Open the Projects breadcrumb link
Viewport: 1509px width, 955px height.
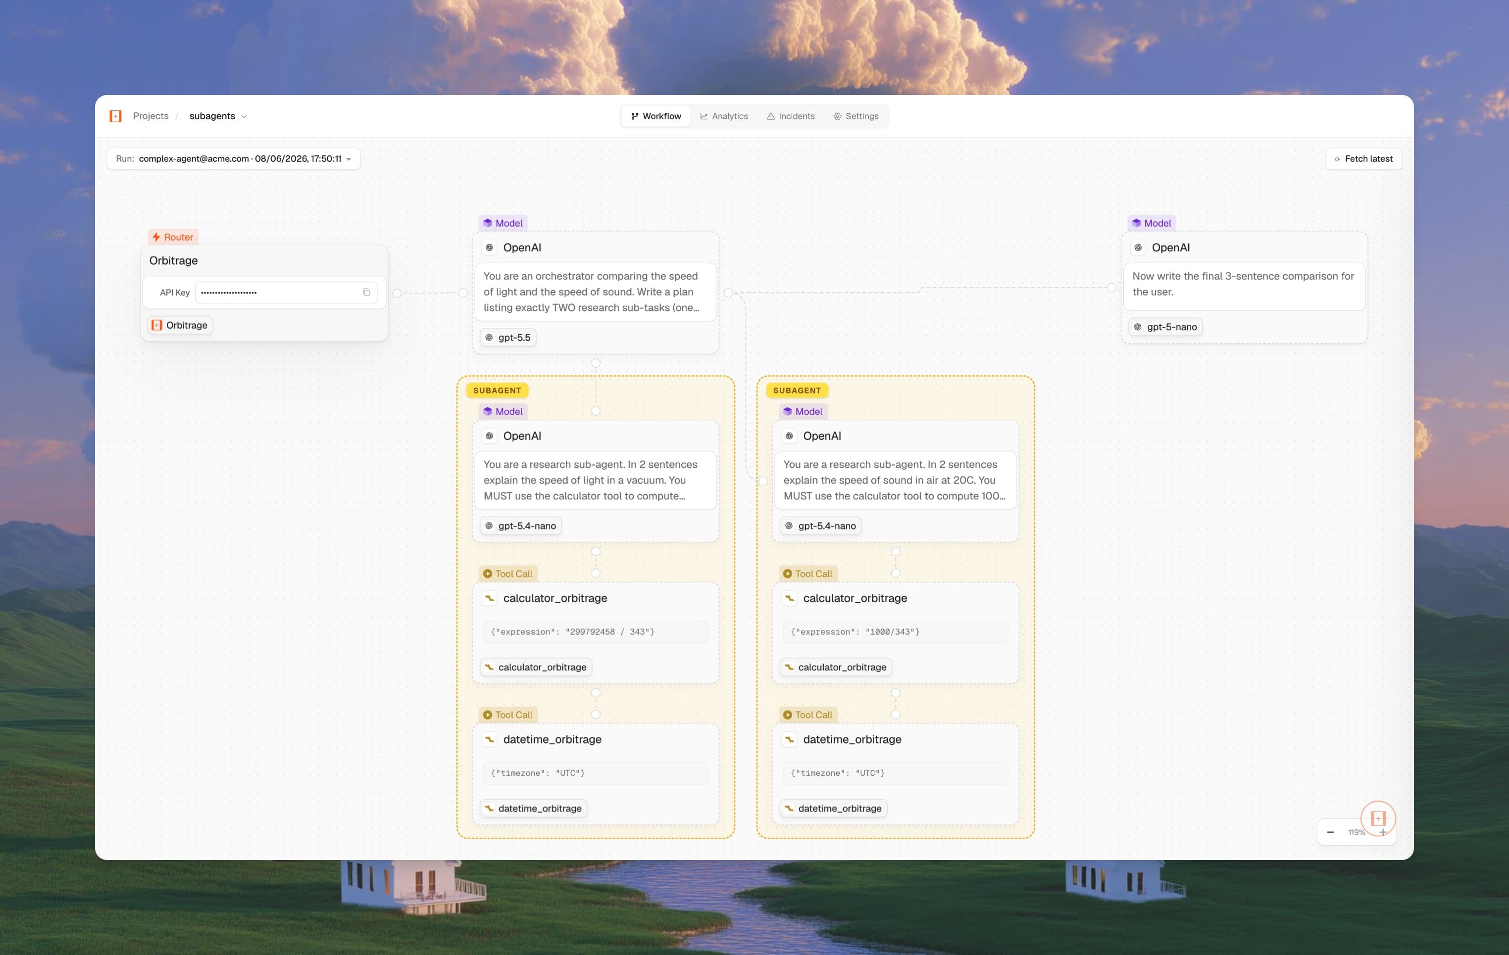pos(151,116)
